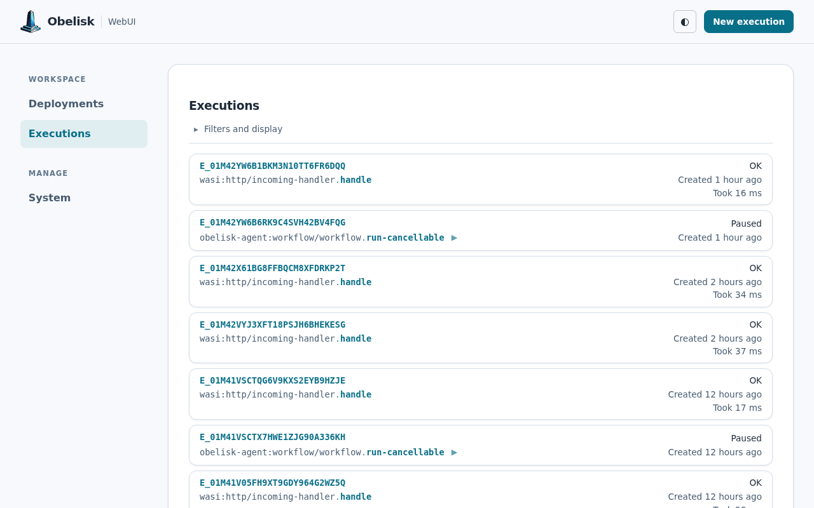Select Executions in the sidebar
Screen dimensions: 814x508
point(84,134)
